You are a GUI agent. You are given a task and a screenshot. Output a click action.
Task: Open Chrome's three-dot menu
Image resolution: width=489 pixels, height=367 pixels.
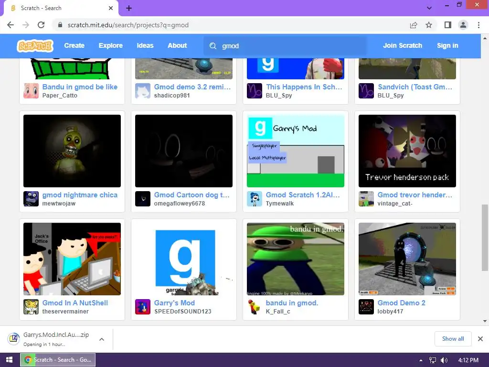tap(478, 25)
